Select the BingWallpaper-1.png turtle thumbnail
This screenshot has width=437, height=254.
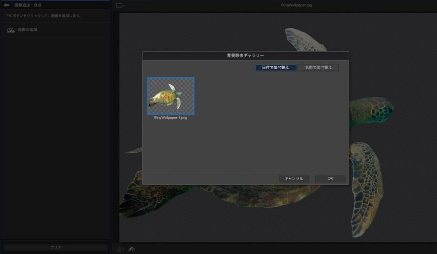[x=171, y=96]
